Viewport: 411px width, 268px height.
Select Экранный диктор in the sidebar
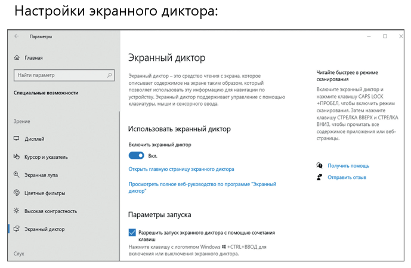45,229
